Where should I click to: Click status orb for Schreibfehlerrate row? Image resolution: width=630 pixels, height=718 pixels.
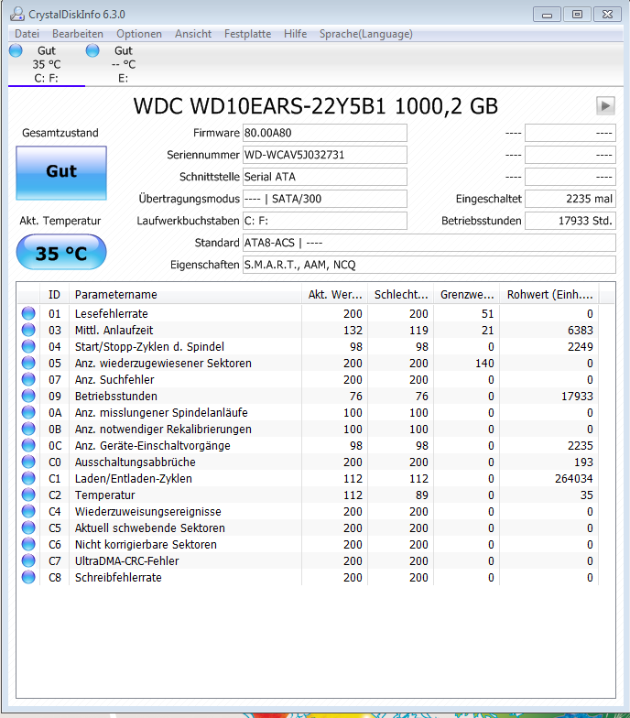28,577
